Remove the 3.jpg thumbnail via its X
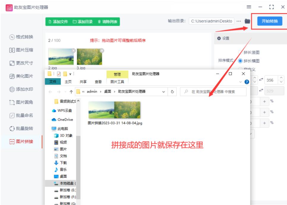Viewport: 287px width, 205px height. 102,50
